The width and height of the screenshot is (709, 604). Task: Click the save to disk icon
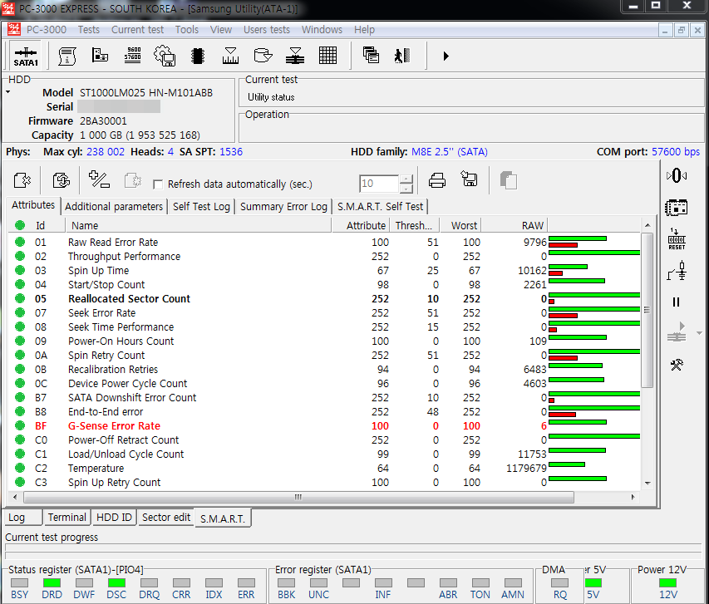pos(470,179)
